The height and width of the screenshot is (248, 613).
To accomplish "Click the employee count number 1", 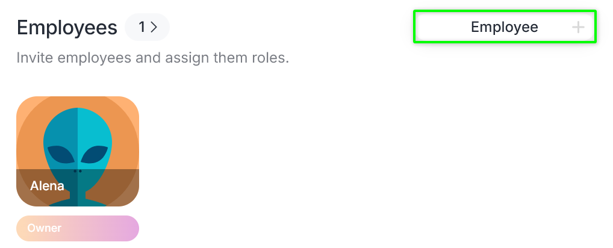I will [x=142, y=27].
